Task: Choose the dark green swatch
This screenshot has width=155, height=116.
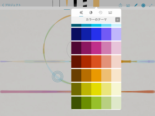Action: point(76,103)
